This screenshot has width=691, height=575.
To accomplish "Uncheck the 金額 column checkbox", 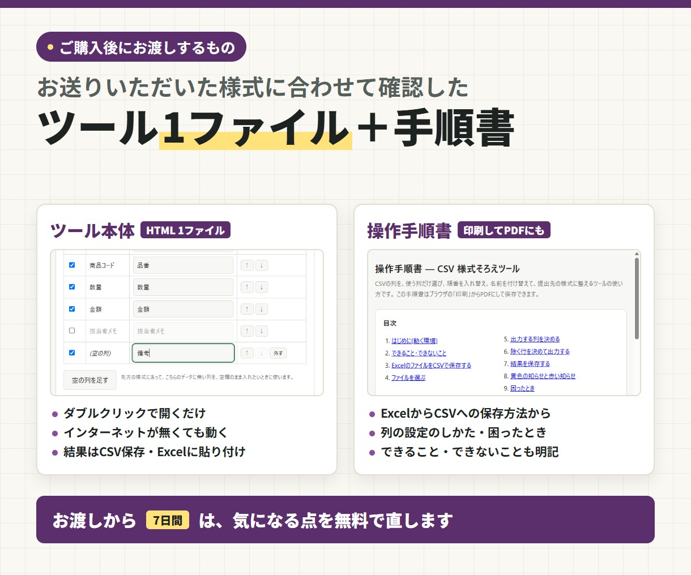I will point(72,309).
